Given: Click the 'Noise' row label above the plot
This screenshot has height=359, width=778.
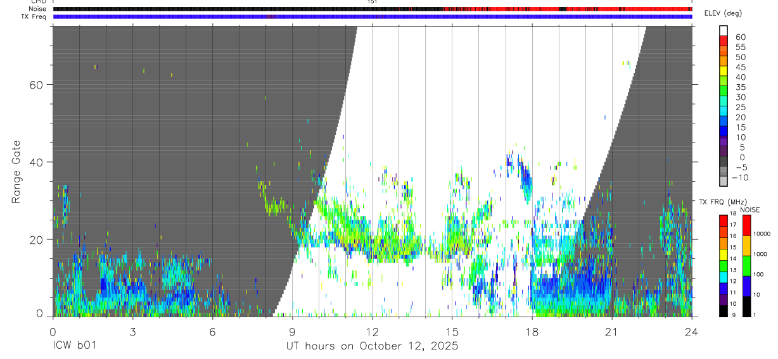Looking at the screenshot, I should [x=38, y=9].
